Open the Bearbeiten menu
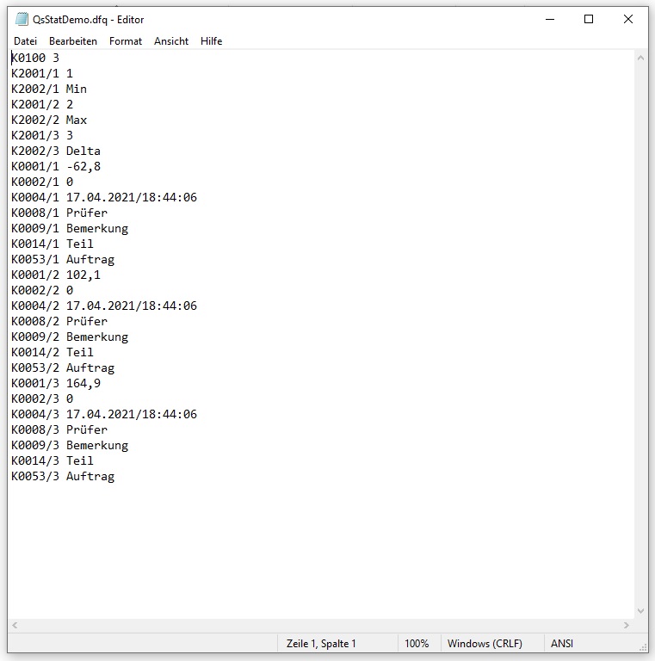This screenshot has height=661, width=655. click(x=73, y=41)
